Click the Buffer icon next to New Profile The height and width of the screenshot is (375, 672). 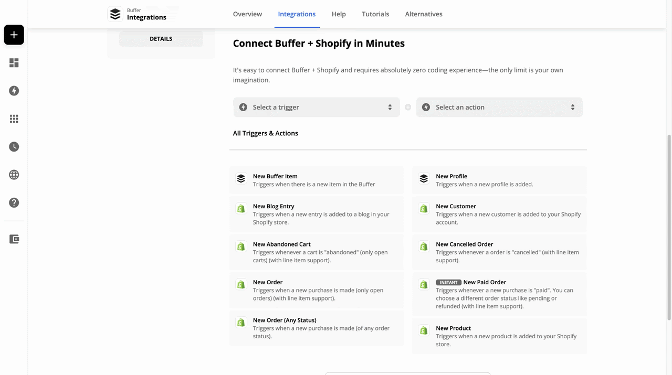424,178
